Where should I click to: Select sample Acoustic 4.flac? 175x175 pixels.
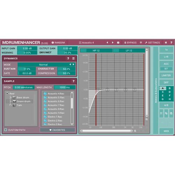pos(56,94)
